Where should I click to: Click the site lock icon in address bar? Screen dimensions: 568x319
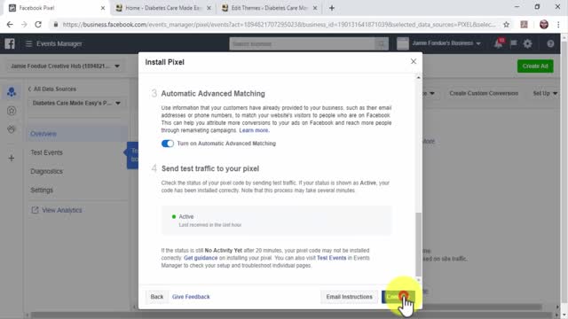click(55, 25)
